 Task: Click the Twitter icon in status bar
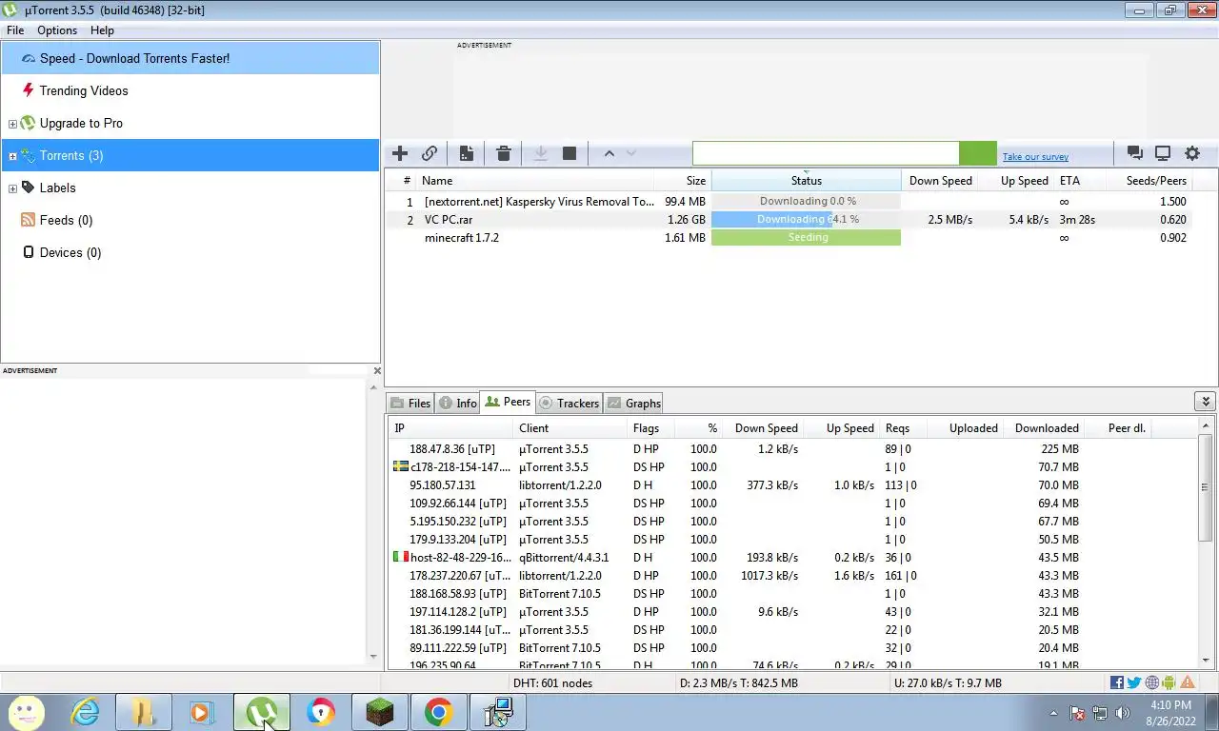[x=1134, y=682]
